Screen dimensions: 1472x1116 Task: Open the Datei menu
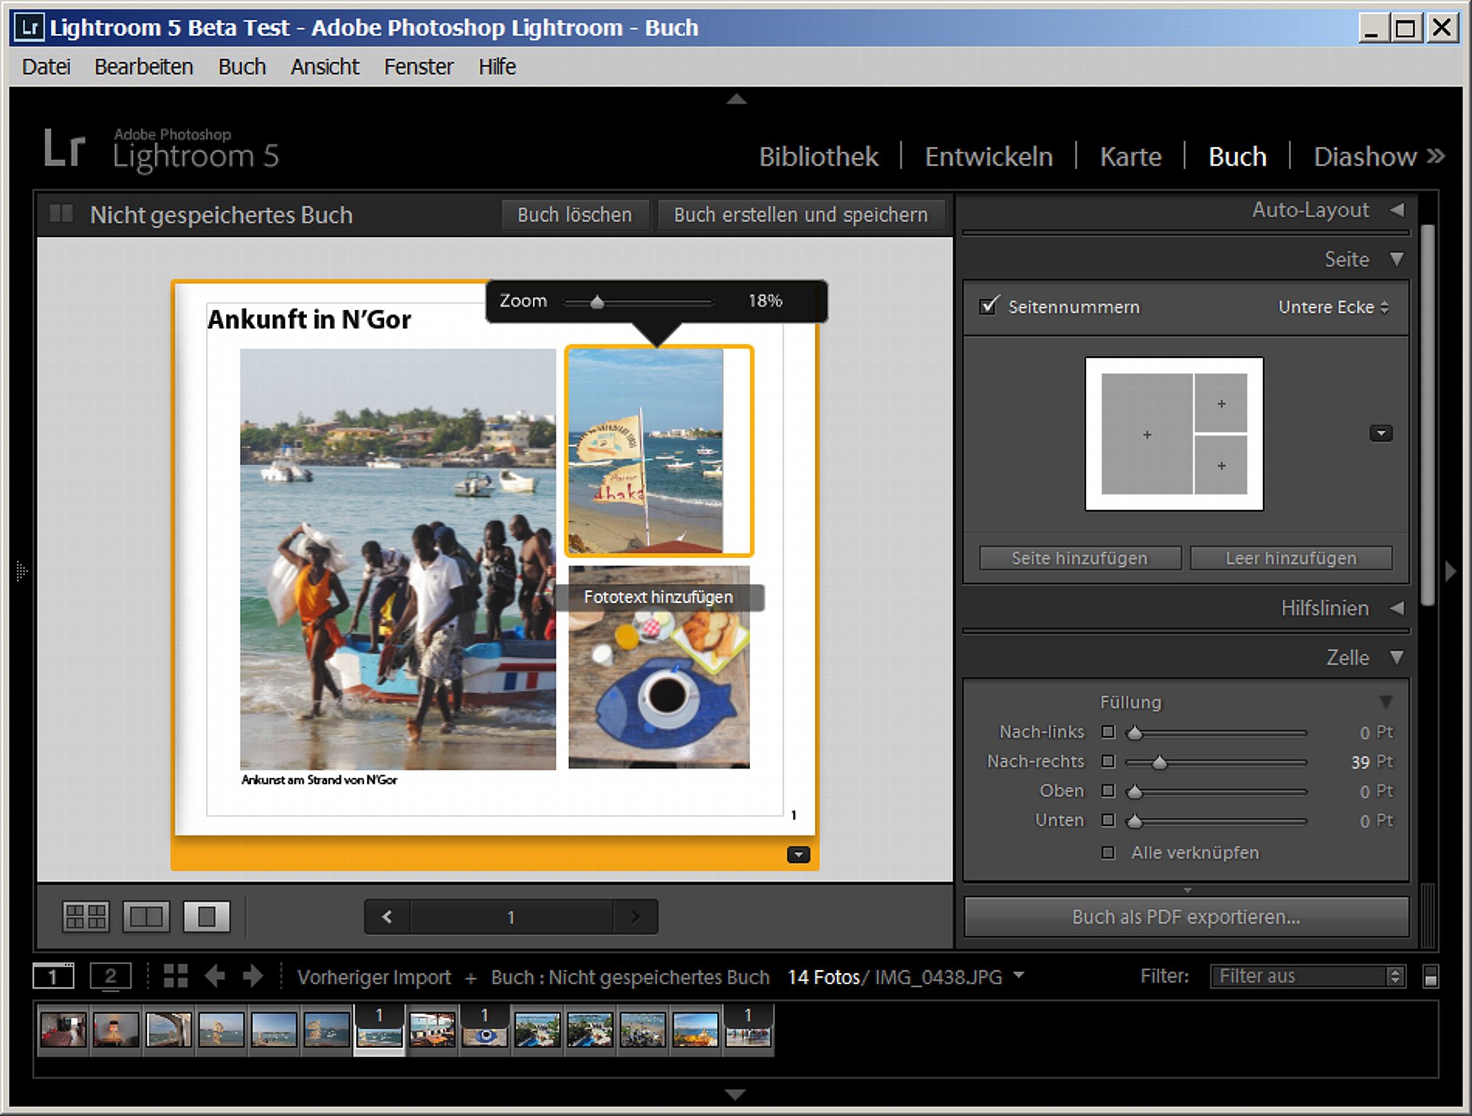(46, 67)
